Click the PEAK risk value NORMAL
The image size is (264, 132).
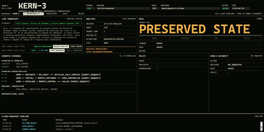[x=160, y=47]
